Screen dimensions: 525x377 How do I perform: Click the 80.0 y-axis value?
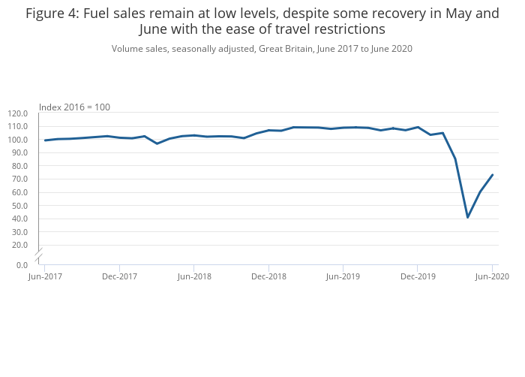pos(19,166)
